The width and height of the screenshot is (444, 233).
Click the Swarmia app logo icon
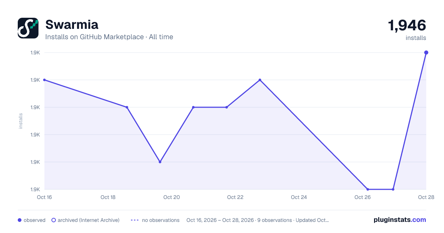point(28,28)
